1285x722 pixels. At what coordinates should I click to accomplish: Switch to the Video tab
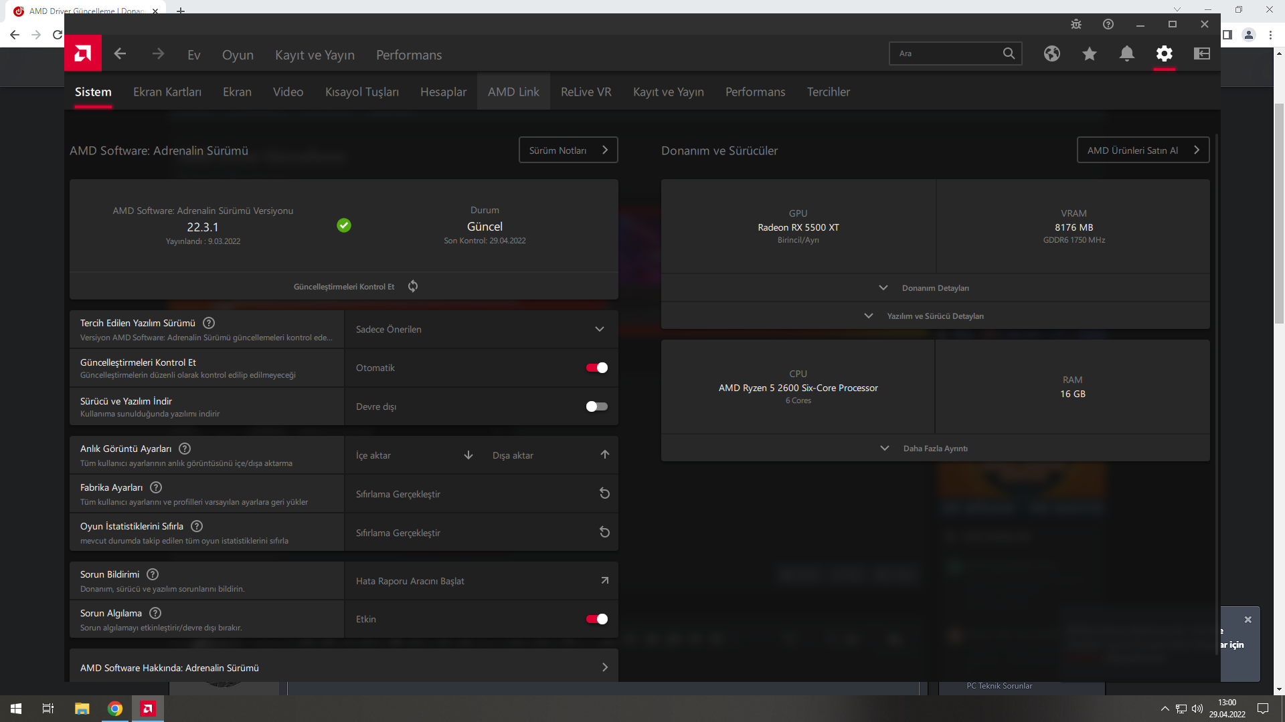pyautogui.click(x=288, y=92)
